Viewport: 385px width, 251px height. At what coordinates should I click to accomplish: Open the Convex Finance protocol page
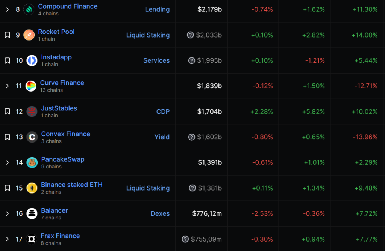pyautogui.click(x=65, y=134)
